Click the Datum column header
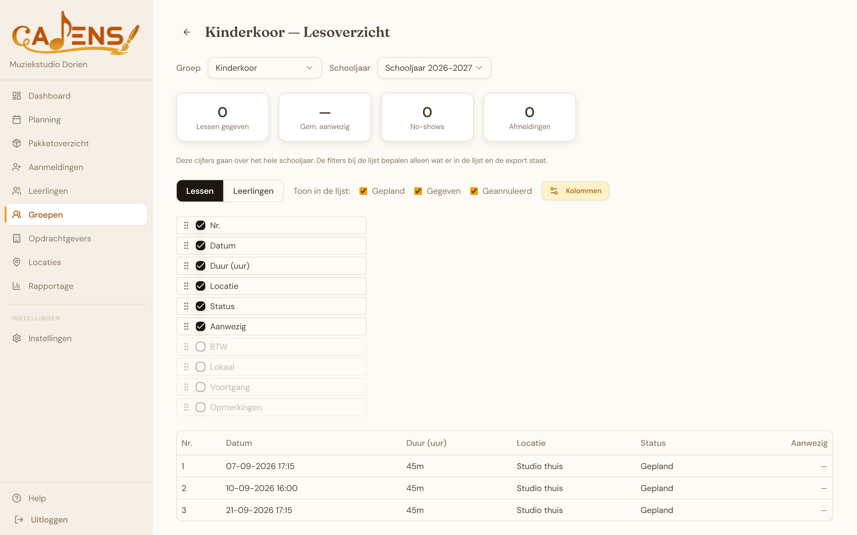Screen dimensions: 857x535 pos(239,443)
